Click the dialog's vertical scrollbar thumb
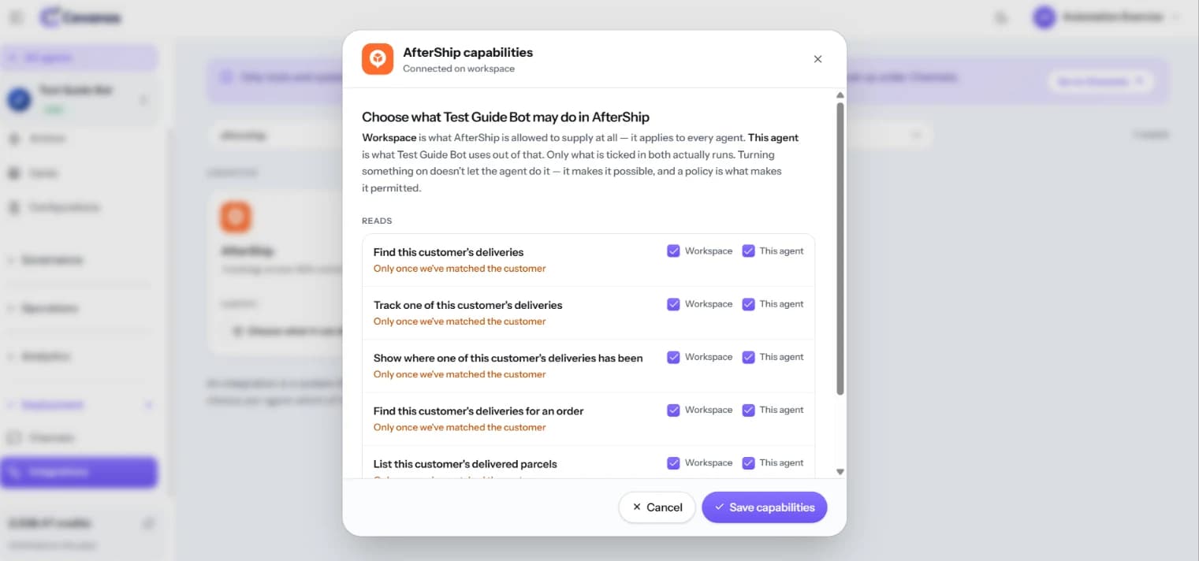Viewport: 1199px width, 561px height. [x=840, y=248]
